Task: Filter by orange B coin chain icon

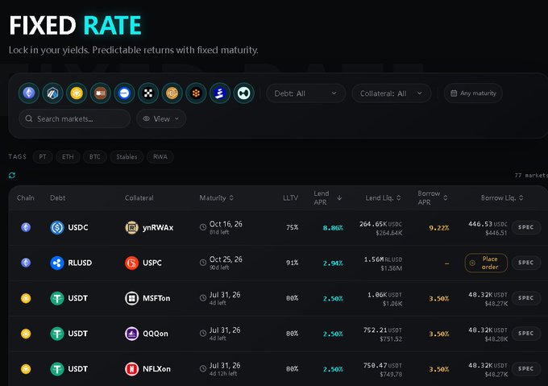Action: [x=172, y=93]
